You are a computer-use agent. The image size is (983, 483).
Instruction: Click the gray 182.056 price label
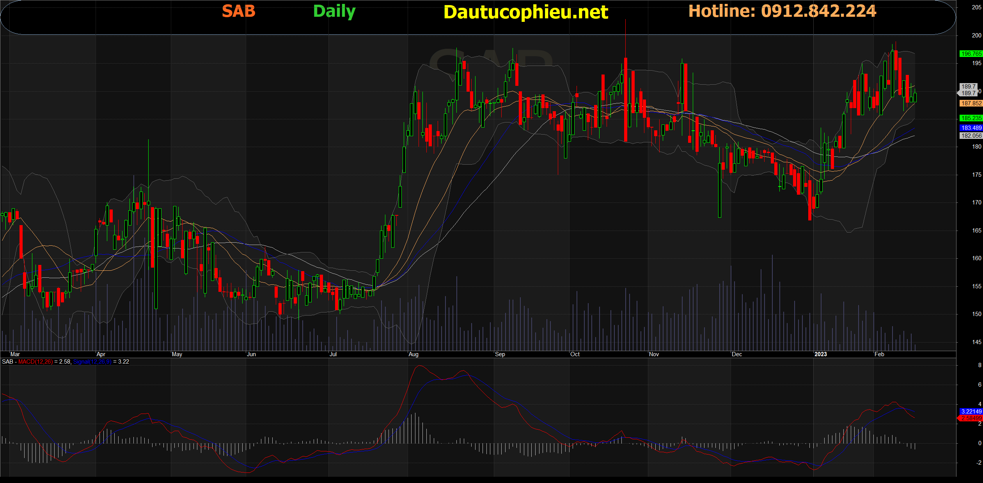[971, 136]
